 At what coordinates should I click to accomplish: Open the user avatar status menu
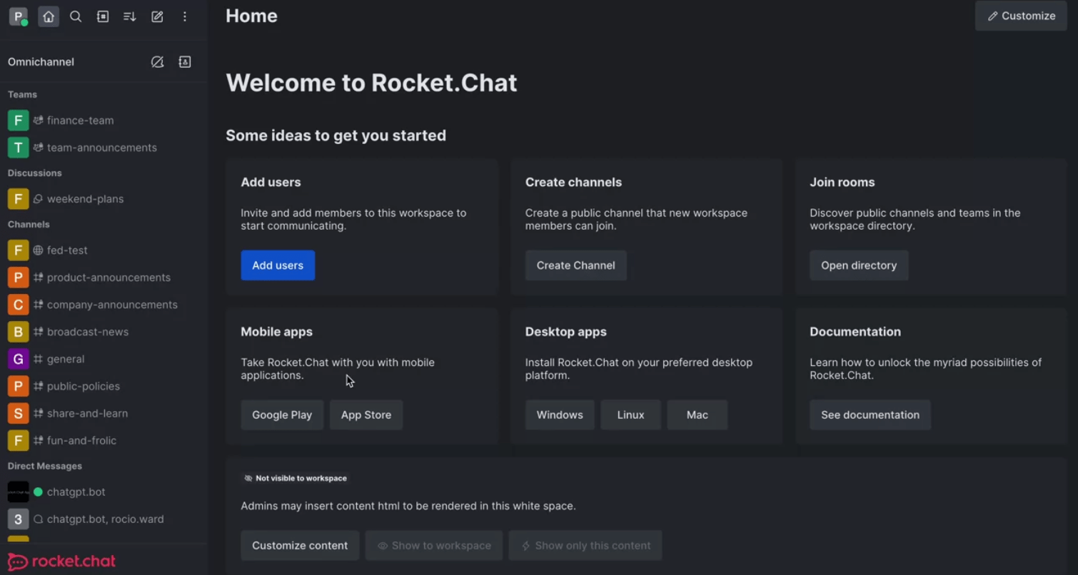pyautogui.click(x=18, y=16)
